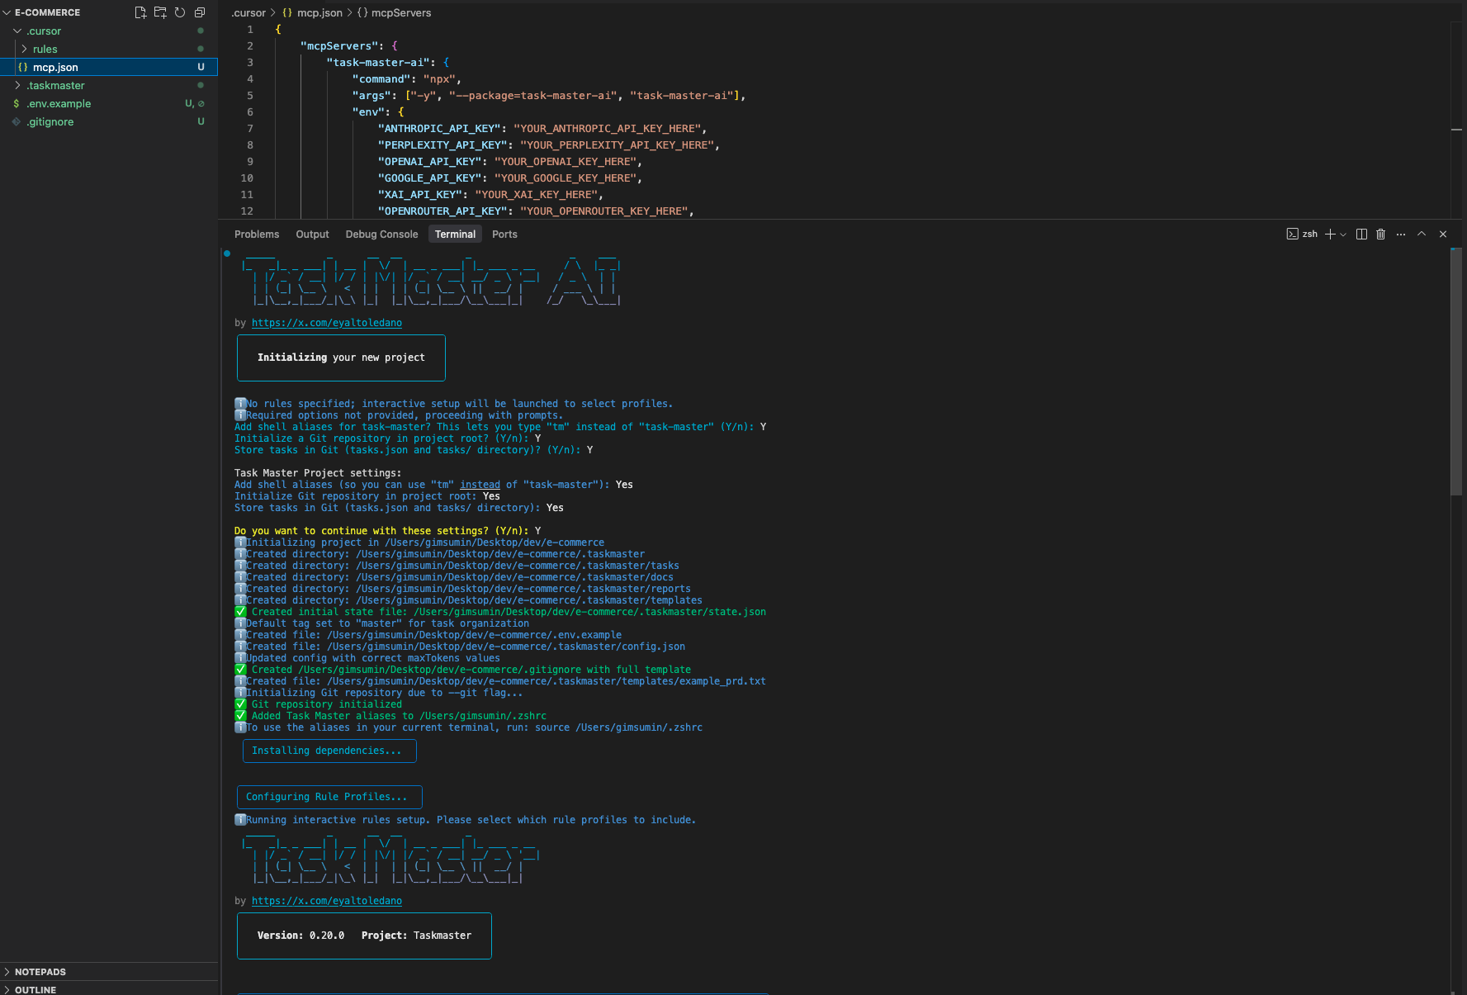The image size is (1467, 995).
Task: Open the .env.example file
Action: point(61,103)
